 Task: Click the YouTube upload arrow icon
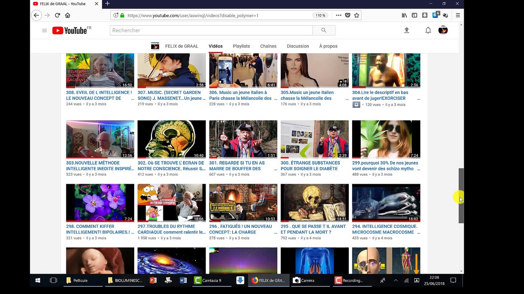[x=407, y=30]
